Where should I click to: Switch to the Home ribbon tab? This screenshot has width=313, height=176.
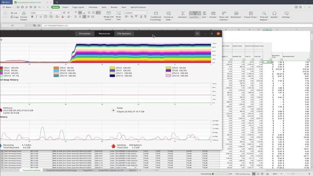tap(55, 7)
